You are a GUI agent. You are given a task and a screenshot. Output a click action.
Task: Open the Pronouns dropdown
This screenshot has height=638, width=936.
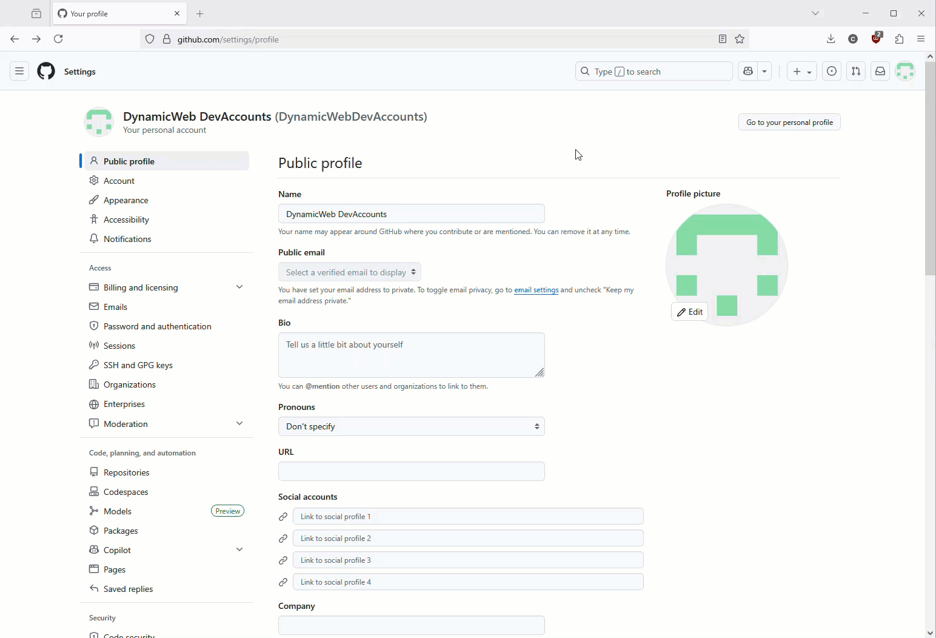pyautogui.click(x=411, y=426)
